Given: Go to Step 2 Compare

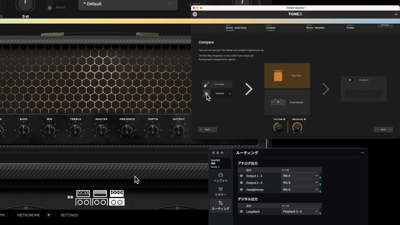Looking at the screenshot, I should 271,27.
